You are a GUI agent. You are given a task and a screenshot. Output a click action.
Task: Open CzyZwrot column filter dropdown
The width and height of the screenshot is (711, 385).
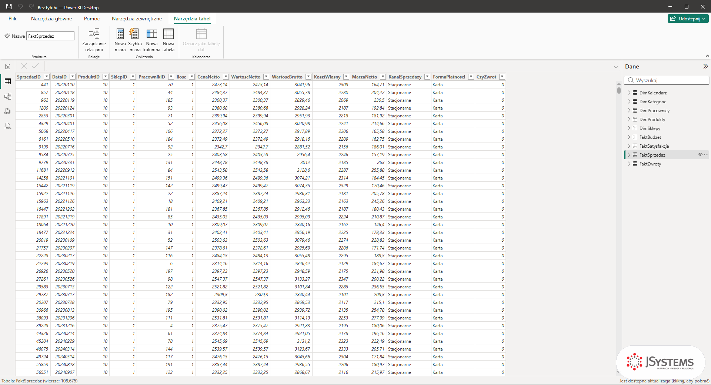(502, 77)
